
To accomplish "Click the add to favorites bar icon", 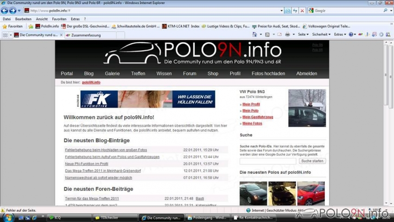I will 31,26.
